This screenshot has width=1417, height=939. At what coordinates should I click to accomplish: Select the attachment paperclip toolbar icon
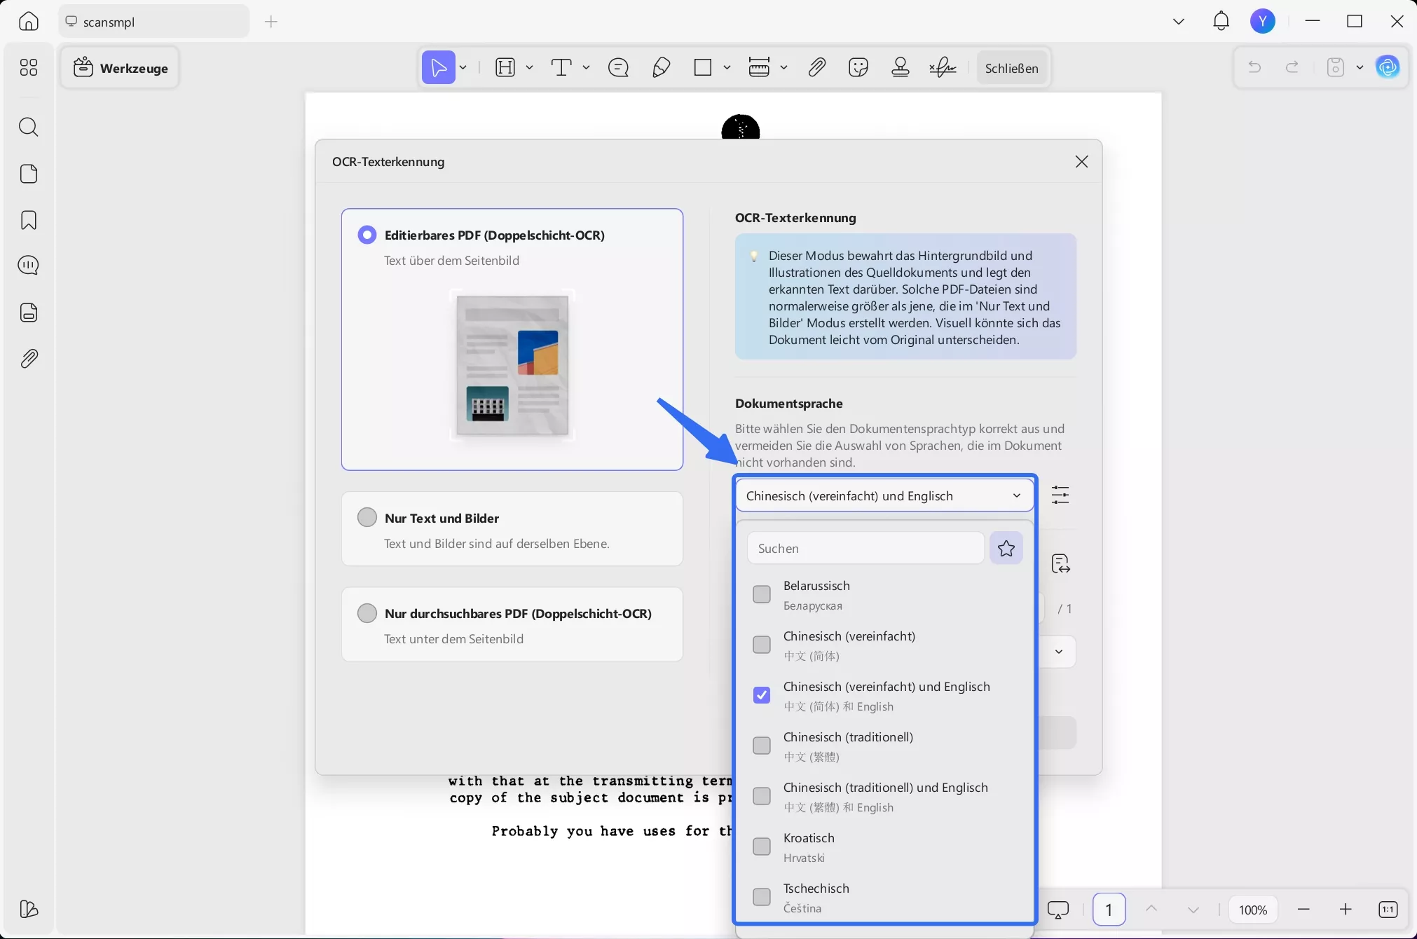click(816, 67)
